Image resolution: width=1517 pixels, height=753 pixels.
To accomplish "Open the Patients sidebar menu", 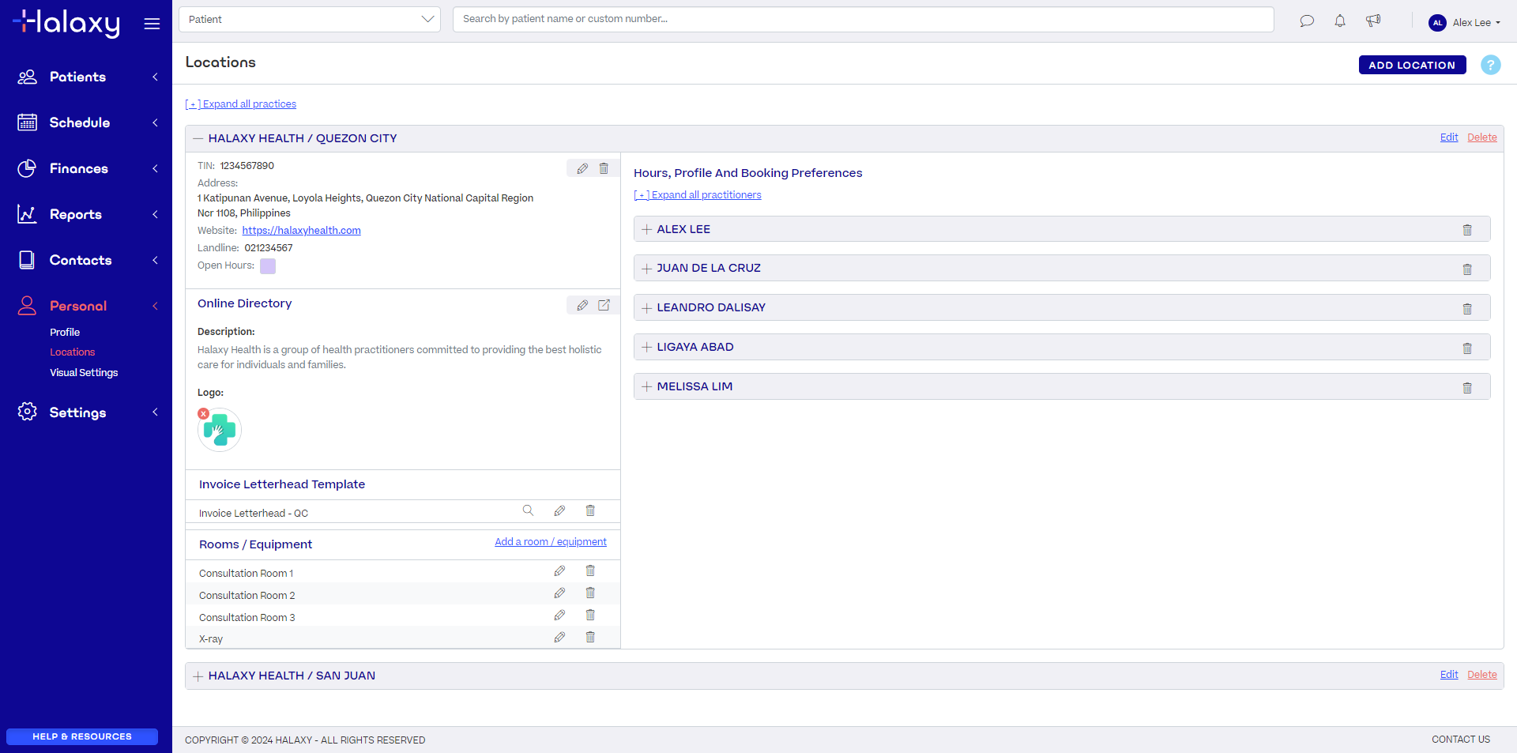I will (x=86, y=77).
